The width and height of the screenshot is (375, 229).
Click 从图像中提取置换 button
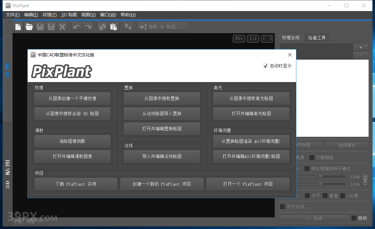coord(162,99)
